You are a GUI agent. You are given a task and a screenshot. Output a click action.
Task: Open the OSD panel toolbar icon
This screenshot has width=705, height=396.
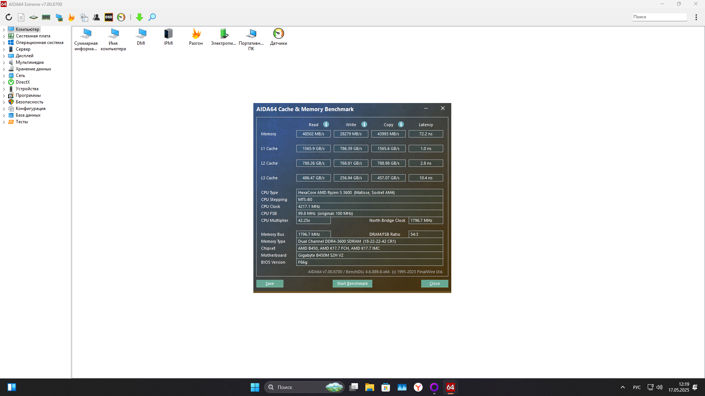click(109, 17)
